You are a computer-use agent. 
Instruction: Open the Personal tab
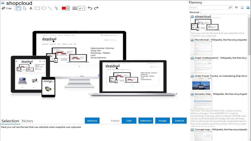pyautogui.click(x=194, y=12)
